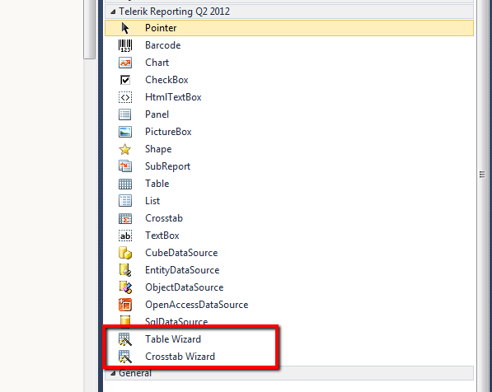Collapse the General toolbox group
Image resolution: width=492 pixels, height=392 pixels.
[x=113, y=373]
